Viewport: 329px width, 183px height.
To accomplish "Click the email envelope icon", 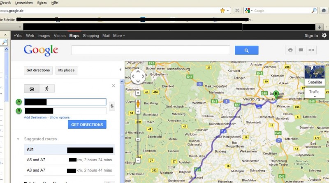I will click(301, 50).
